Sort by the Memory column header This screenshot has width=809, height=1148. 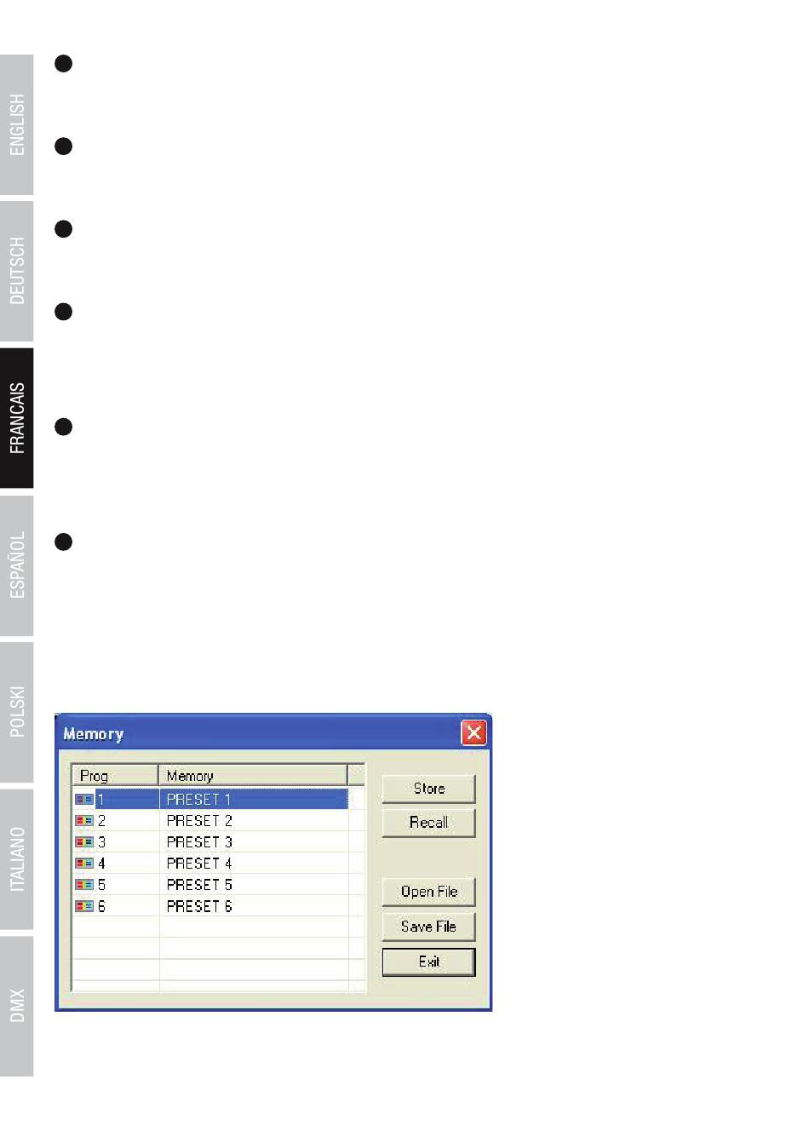click(x=253, y=776)
